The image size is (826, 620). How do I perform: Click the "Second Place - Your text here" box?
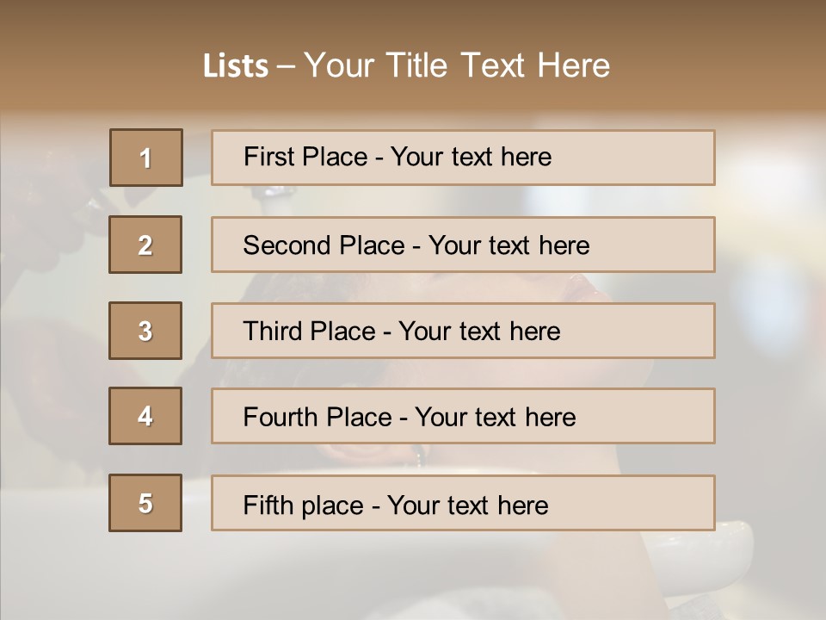click(463, 245)
